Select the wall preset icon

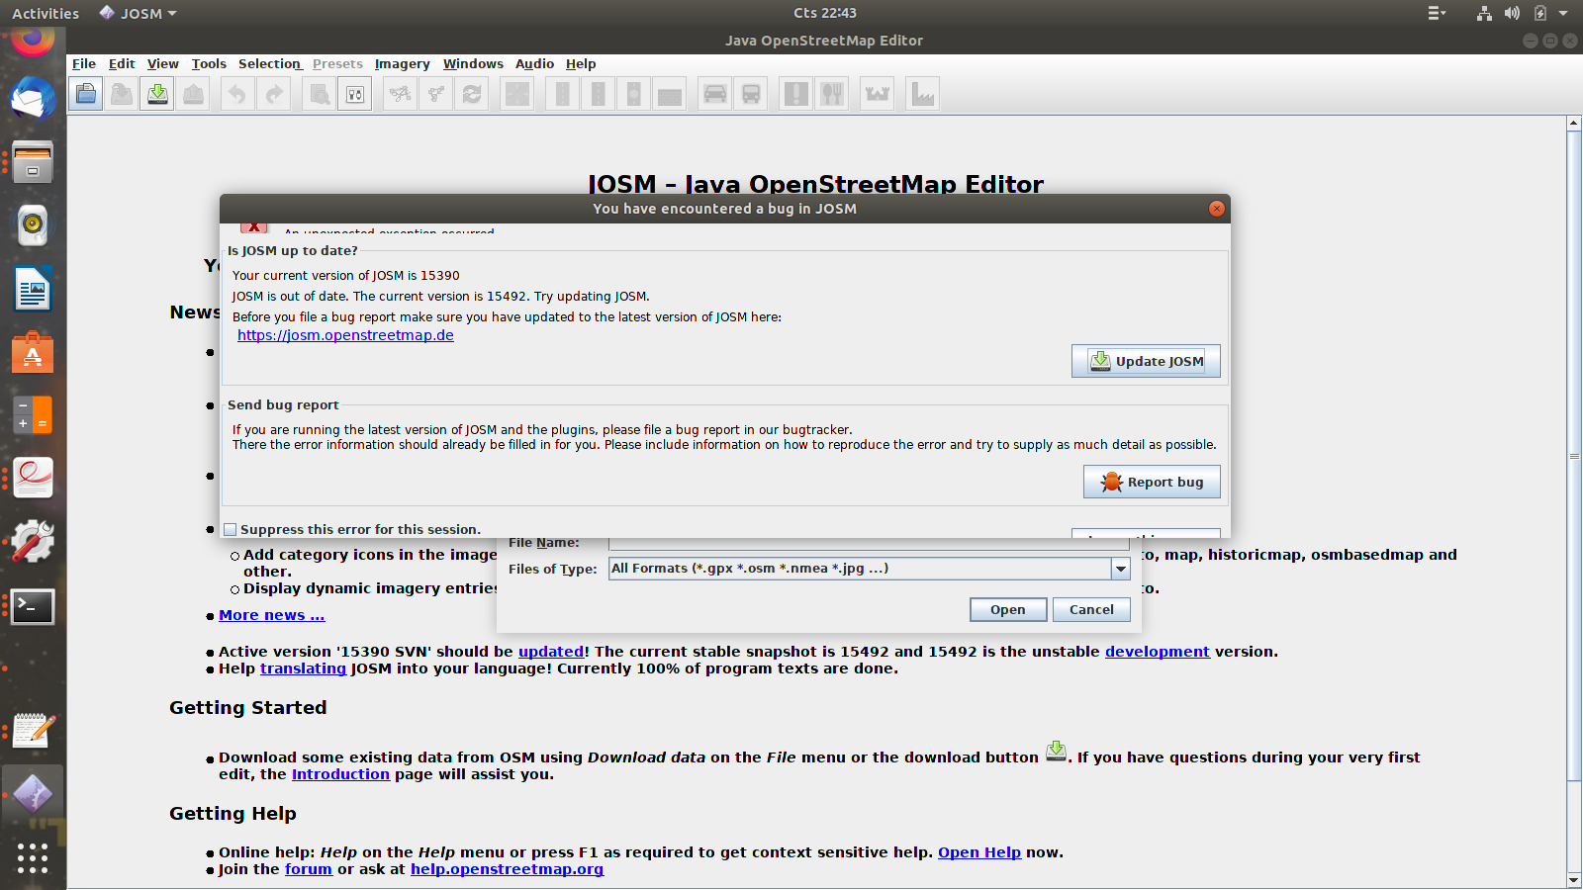(x=670, y=94)
